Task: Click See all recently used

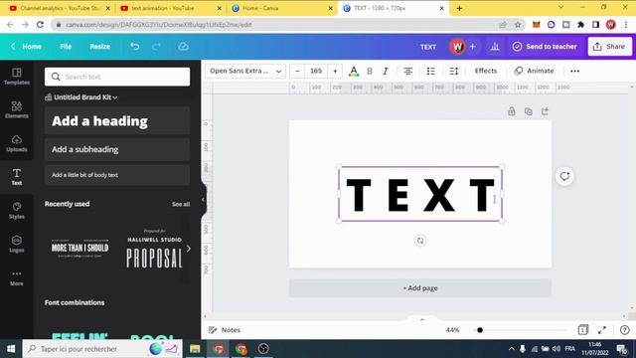Action: 181,204
